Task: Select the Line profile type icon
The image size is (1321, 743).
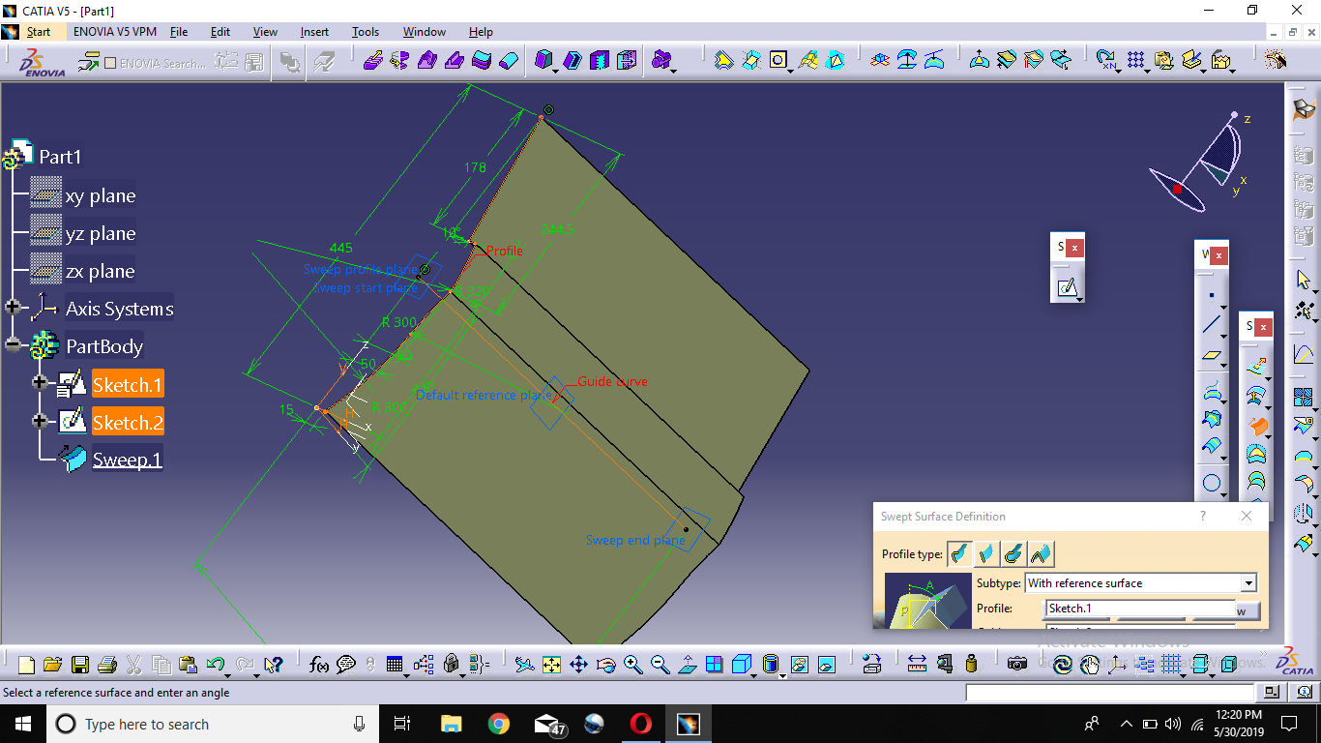Action: 987,554
